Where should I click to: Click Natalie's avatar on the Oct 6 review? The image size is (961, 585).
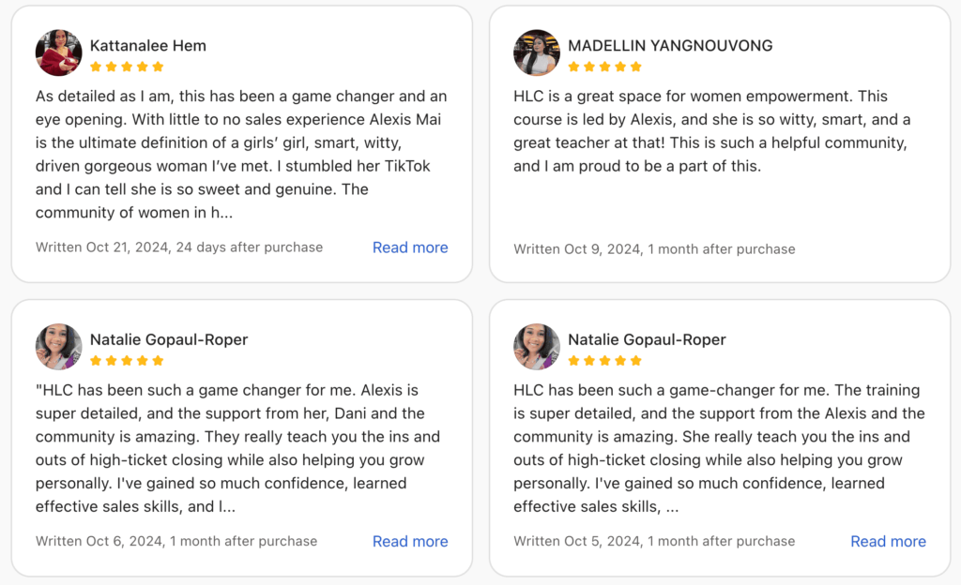click(58, 347)
